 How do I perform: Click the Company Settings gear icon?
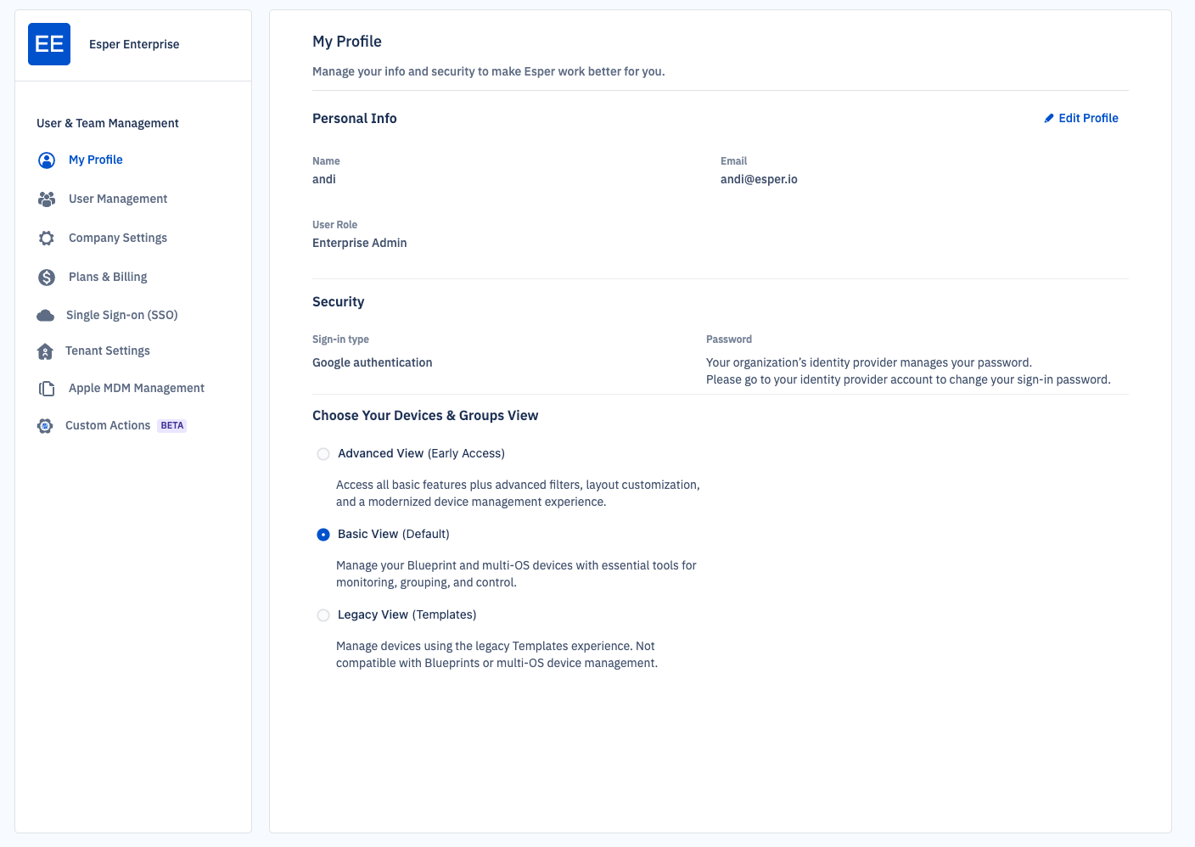click(x=47, y=238)
